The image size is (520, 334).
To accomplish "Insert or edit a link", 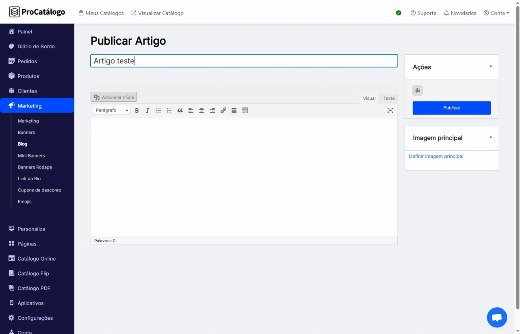I will (223, 110).
